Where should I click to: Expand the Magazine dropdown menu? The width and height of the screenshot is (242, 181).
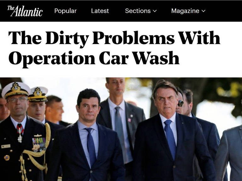[x=188, y=11]
